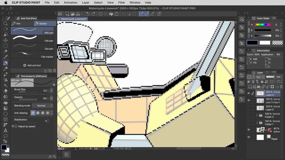Viewport: 285px width, 160px height.
Task: Select the Zoom magnifier tool
Action: point(5,24)
